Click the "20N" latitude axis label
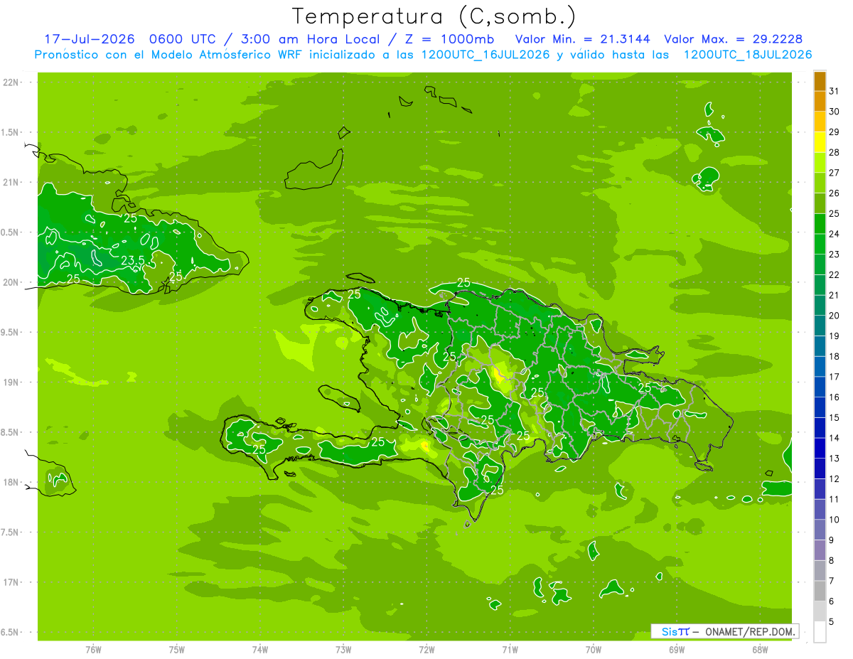853x659 pixels. [11, 282]
